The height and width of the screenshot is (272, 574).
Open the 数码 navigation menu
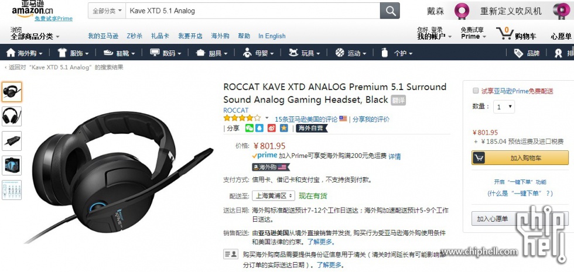click(x=165, y=53)
